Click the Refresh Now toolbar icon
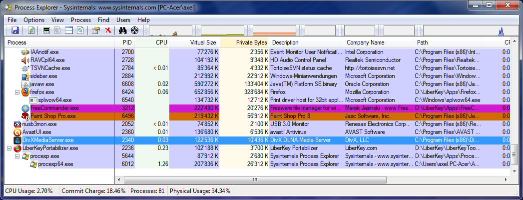 (x=31, y=30)
